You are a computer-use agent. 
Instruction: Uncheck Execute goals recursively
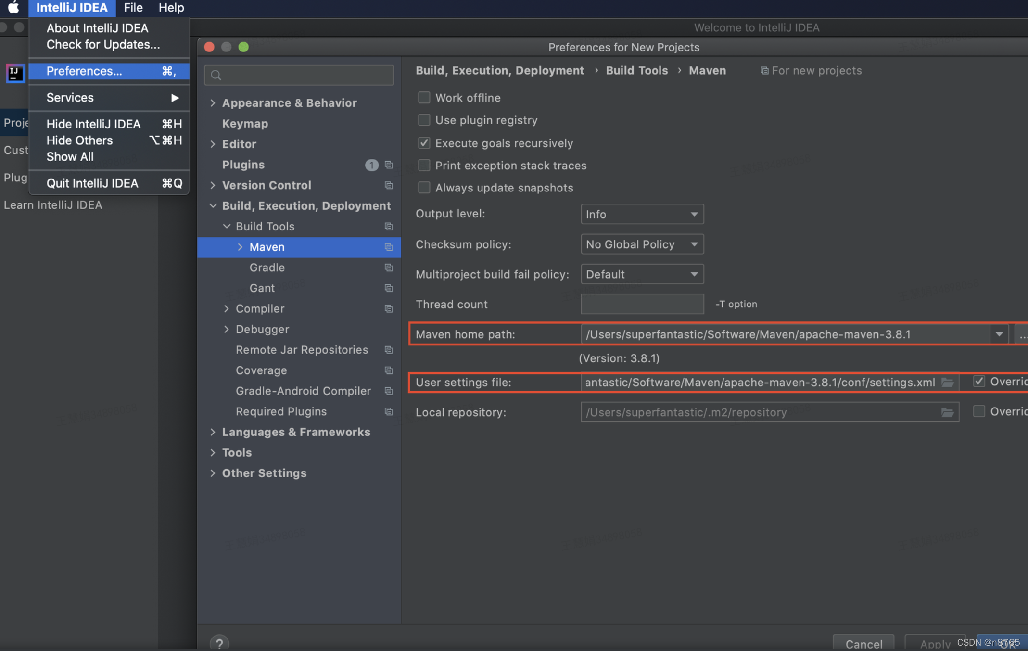(424, 143)
